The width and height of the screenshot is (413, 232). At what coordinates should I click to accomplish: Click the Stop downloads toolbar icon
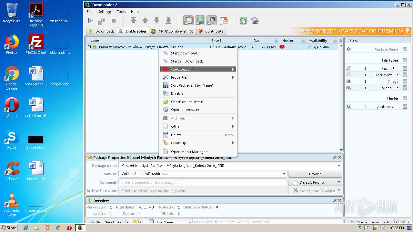114,21
